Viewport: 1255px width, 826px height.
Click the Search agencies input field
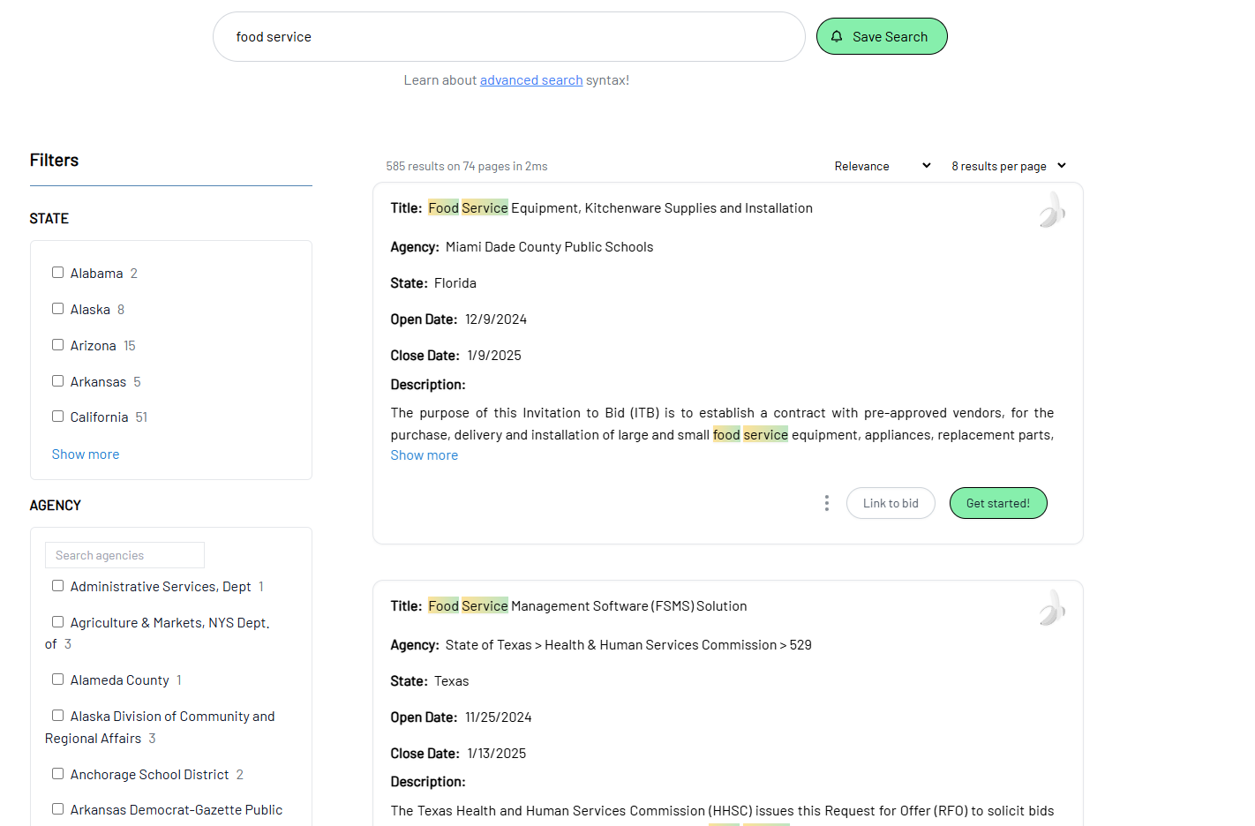[124, 555]
